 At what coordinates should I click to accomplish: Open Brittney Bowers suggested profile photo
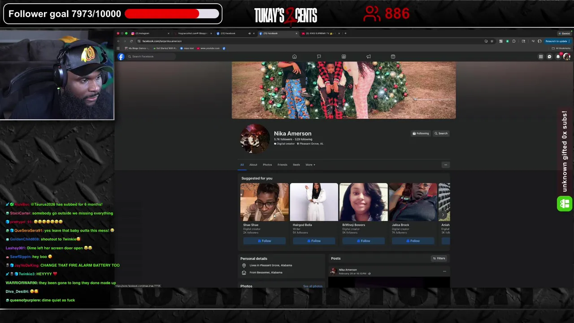pos(363,202)
